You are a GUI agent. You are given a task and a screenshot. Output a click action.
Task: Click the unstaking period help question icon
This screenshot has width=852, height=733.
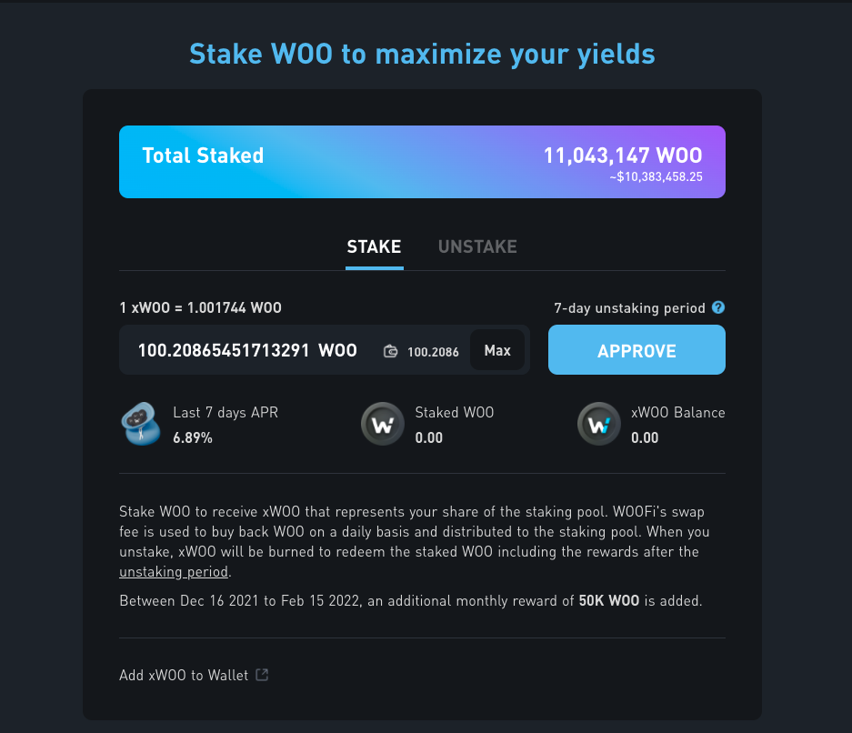pyautogui.click(x=717, y=307)
